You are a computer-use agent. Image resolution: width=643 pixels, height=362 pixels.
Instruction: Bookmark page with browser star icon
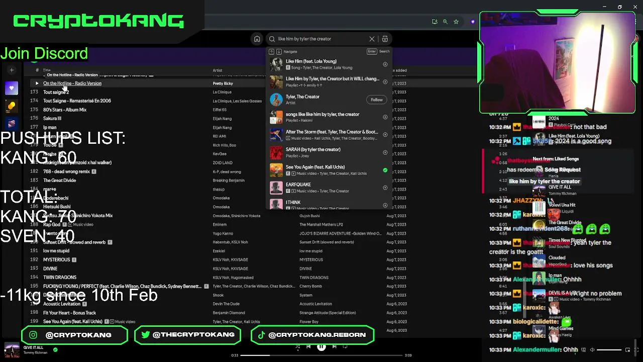coord(456,22)
